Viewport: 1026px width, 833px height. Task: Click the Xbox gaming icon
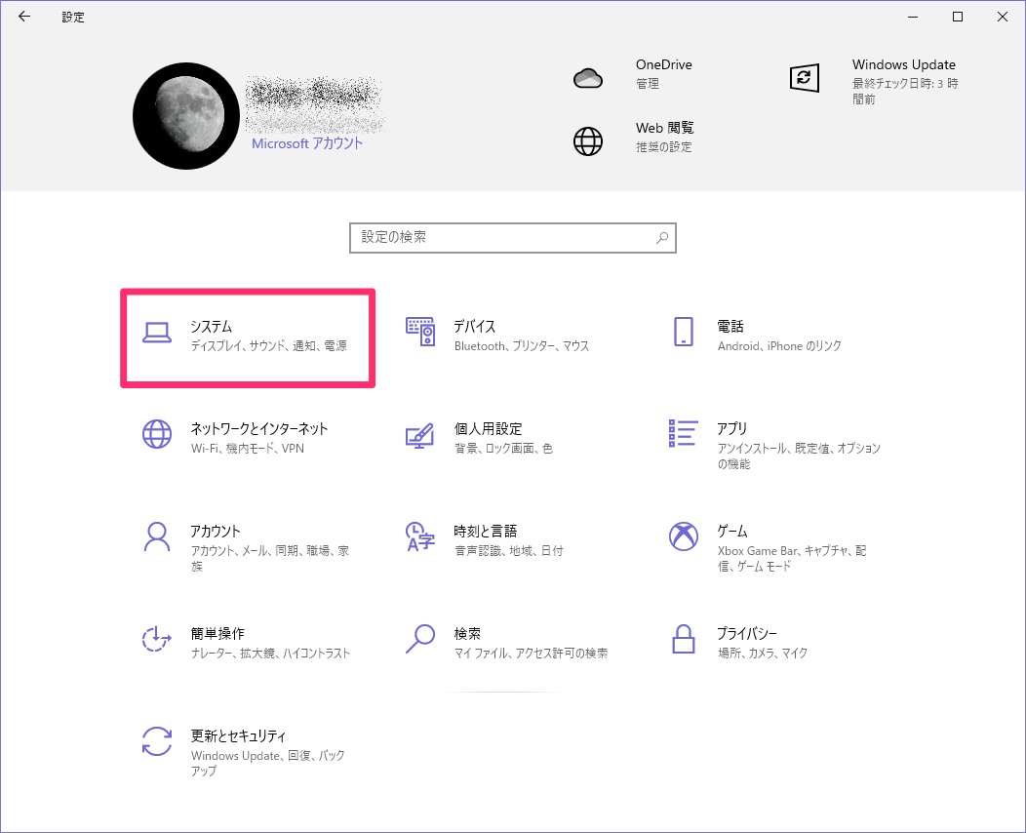pos(683,536)
